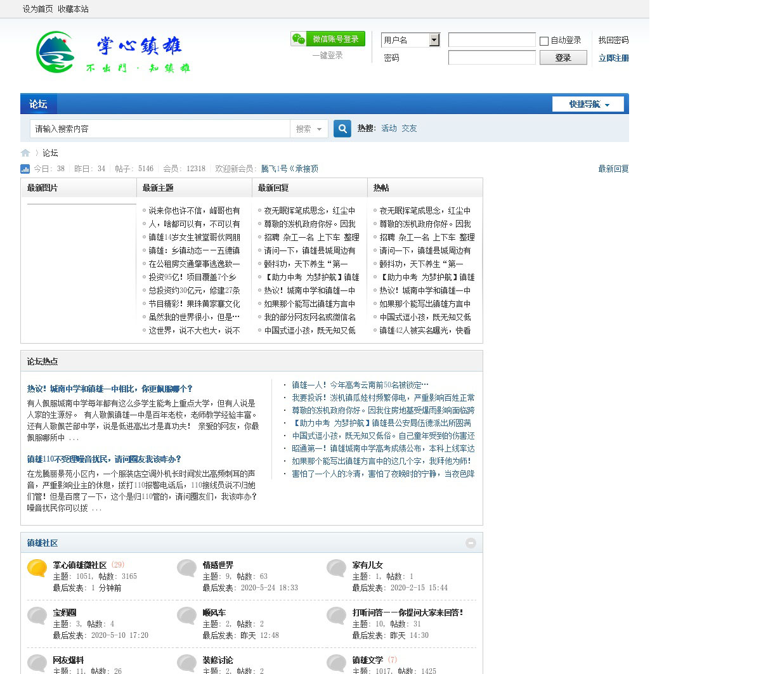Click the bubble icon beside 宝妈圈

[x=37, y=616]
